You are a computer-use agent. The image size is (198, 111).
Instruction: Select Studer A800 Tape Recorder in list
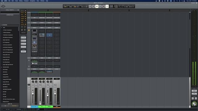[8, 64]
